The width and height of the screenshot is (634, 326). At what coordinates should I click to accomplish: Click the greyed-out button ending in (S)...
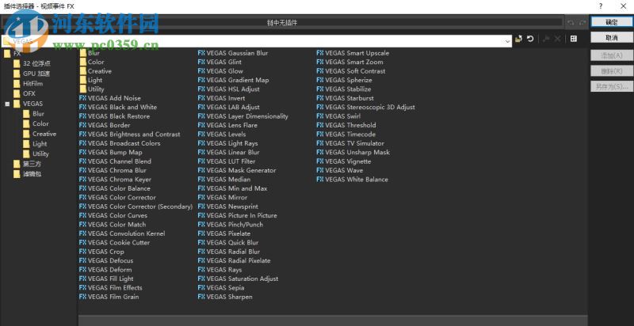pyautogui.click(x=611, y=86)
